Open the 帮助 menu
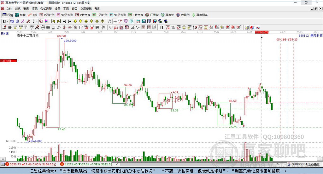This screenshot has height=174, width=323. tap(97, 8)
